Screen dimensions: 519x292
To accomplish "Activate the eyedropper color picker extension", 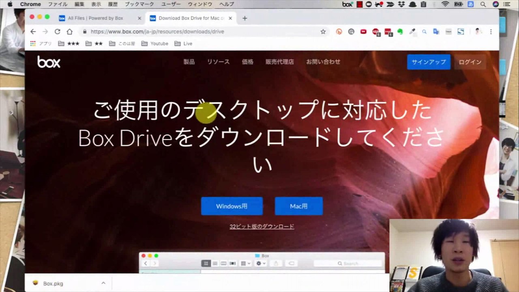I will (412, 32).
